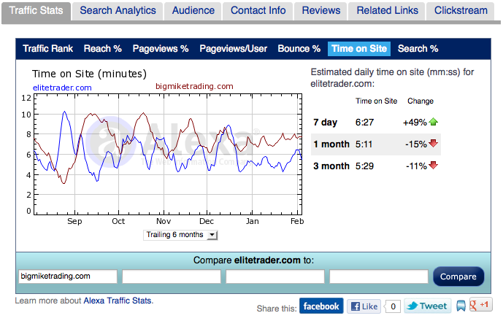Click the Google +1 button
The height and width of the screenshot is (321, 503).
[480, 305]
